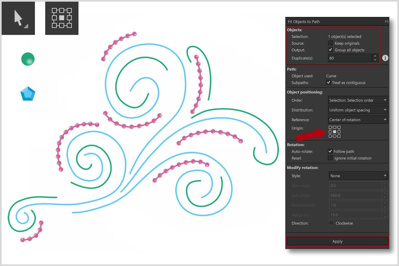Open the Distribution dropdown

357,110
